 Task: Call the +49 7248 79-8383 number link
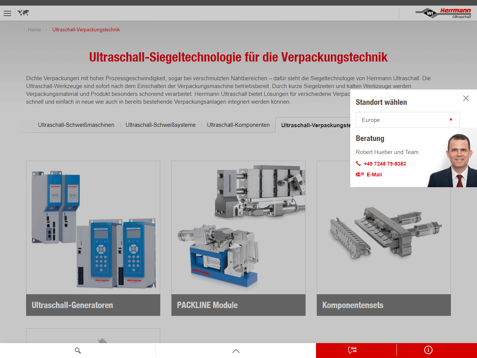coord(385,164)
